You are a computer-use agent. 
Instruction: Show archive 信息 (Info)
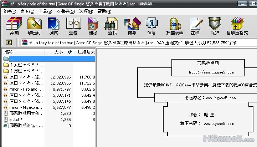[151, 26]
